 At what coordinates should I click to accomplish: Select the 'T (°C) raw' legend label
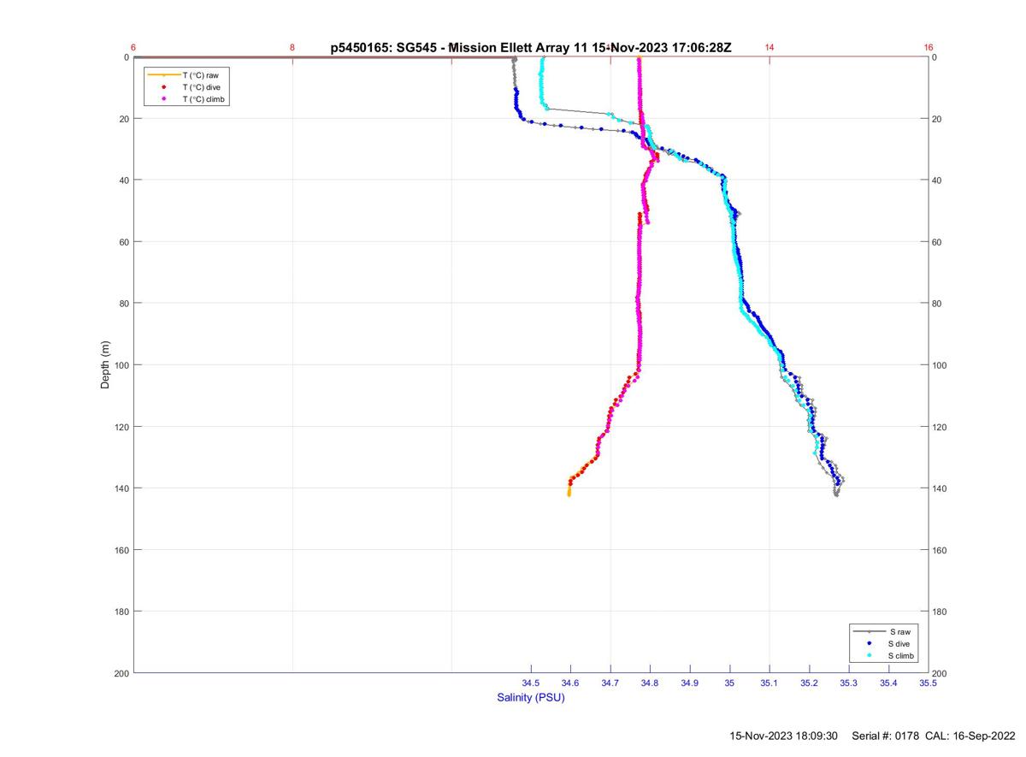(x=201, y=75)
